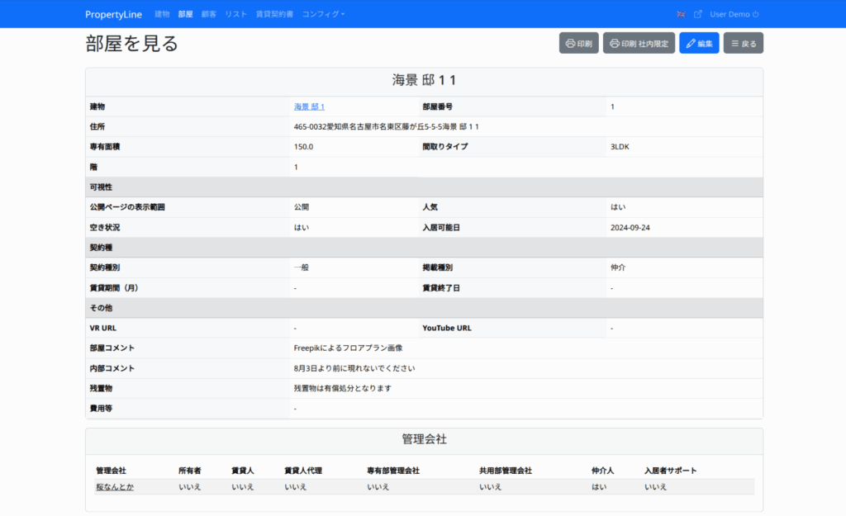Go to the 顧客 navigation item

pos(209,14)
